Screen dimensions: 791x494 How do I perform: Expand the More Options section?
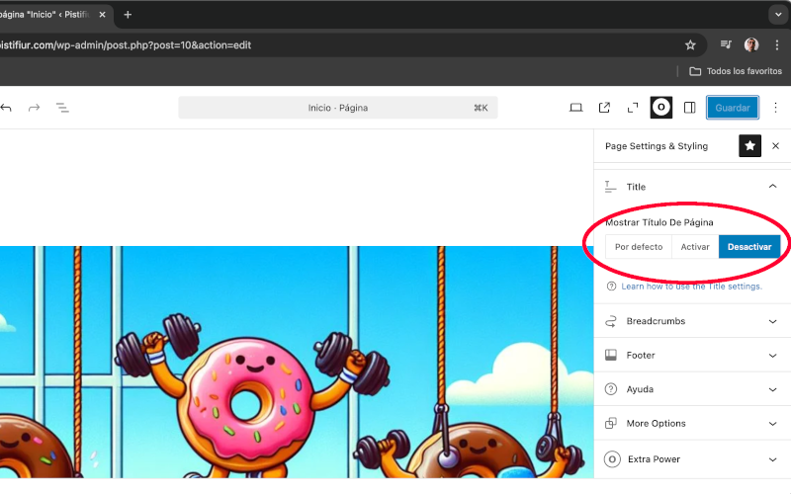772,424
